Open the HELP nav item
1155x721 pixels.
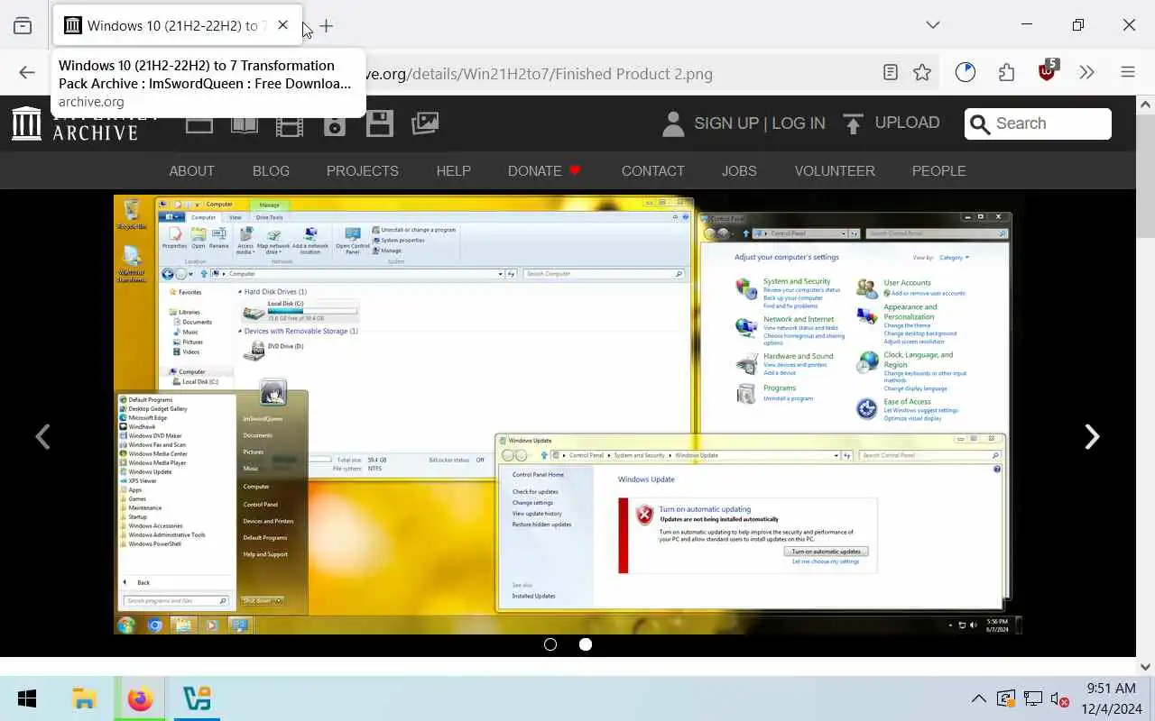453,170
